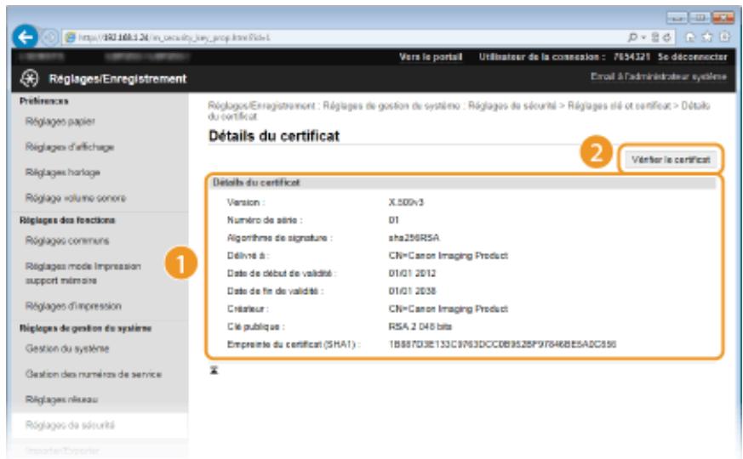The image size is (743, 459).
Task: Click the refresh icon in address bar
Action: coord(667,37)
